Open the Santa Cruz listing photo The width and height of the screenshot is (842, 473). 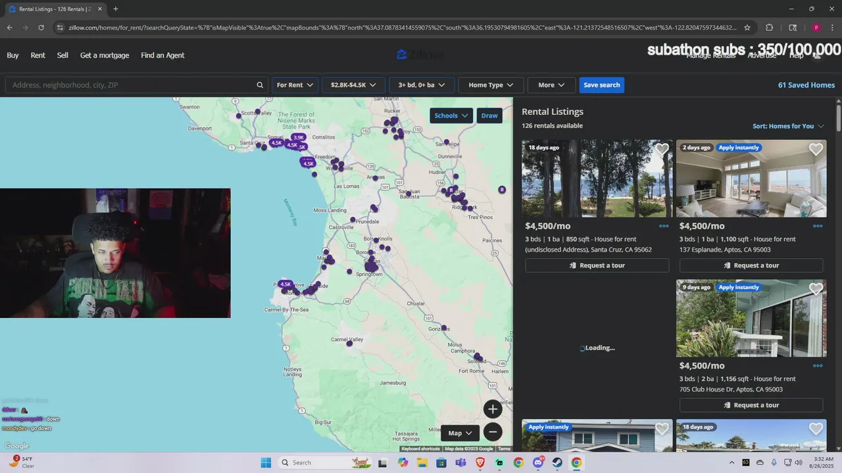point(597,178)
